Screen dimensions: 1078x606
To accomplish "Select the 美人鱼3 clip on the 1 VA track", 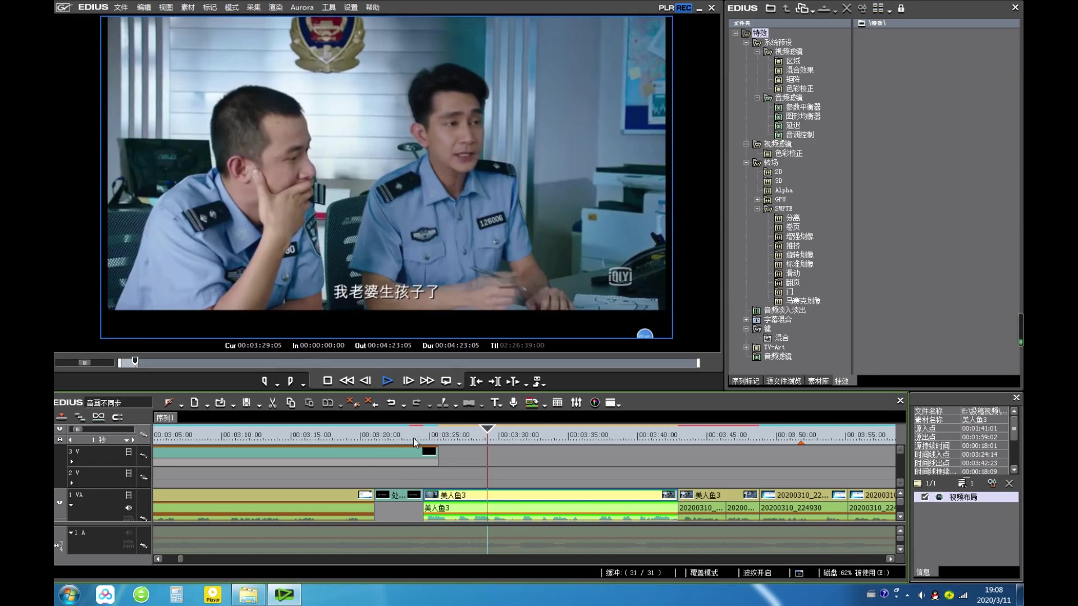I will 550,495.
